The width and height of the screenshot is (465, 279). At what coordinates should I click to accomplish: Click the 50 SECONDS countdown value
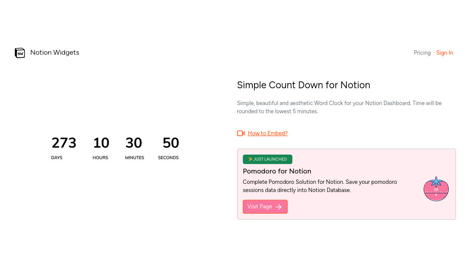[170, 143]
